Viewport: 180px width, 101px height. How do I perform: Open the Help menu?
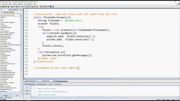point(34,4)
